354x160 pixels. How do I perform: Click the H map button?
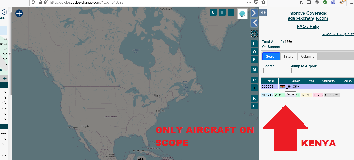click(x=222, y=12)
